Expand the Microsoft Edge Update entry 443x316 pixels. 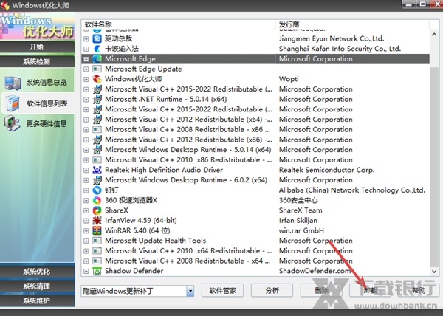click(x=86, y=69)
